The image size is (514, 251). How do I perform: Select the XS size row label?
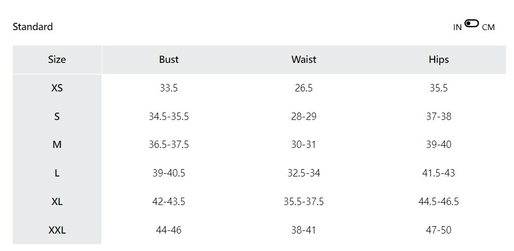pyautogui.click(x=57, y=88)
